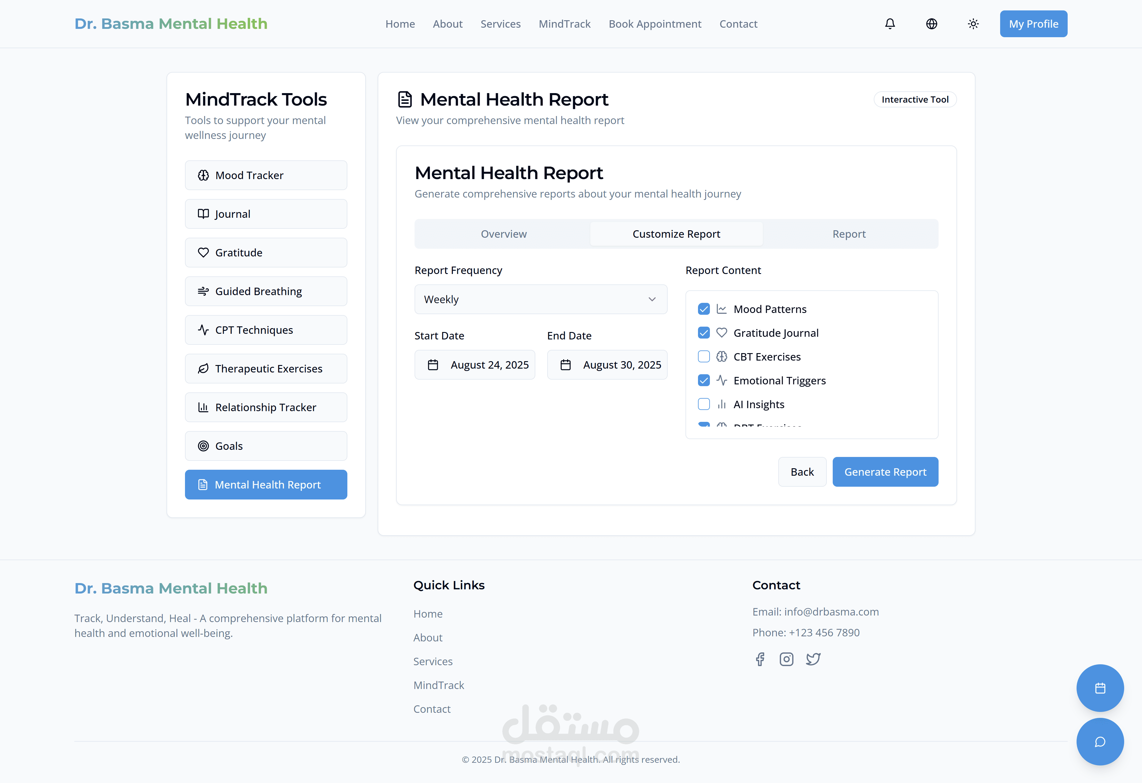Open the Twitter icon in footer

coord(813,659)
